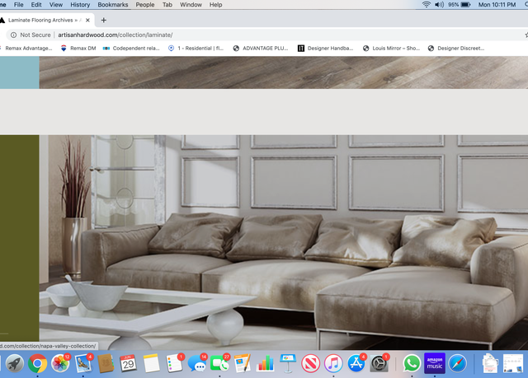This screenshot has height=378, width=528.
Task: Open the Contacts app in dock
Action: coord(106,363)
